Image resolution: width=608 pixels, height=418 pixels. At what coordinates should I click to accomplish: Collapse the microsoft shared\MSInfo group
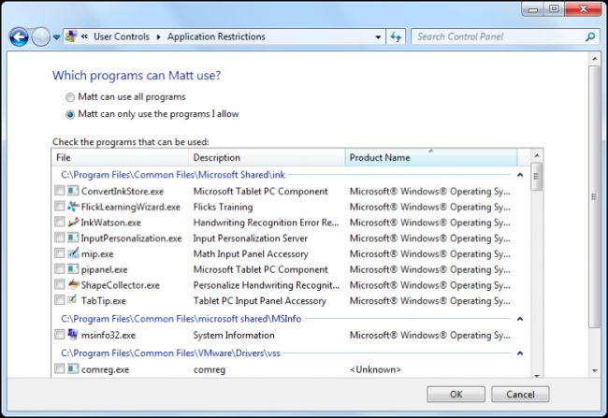point(520,319)
